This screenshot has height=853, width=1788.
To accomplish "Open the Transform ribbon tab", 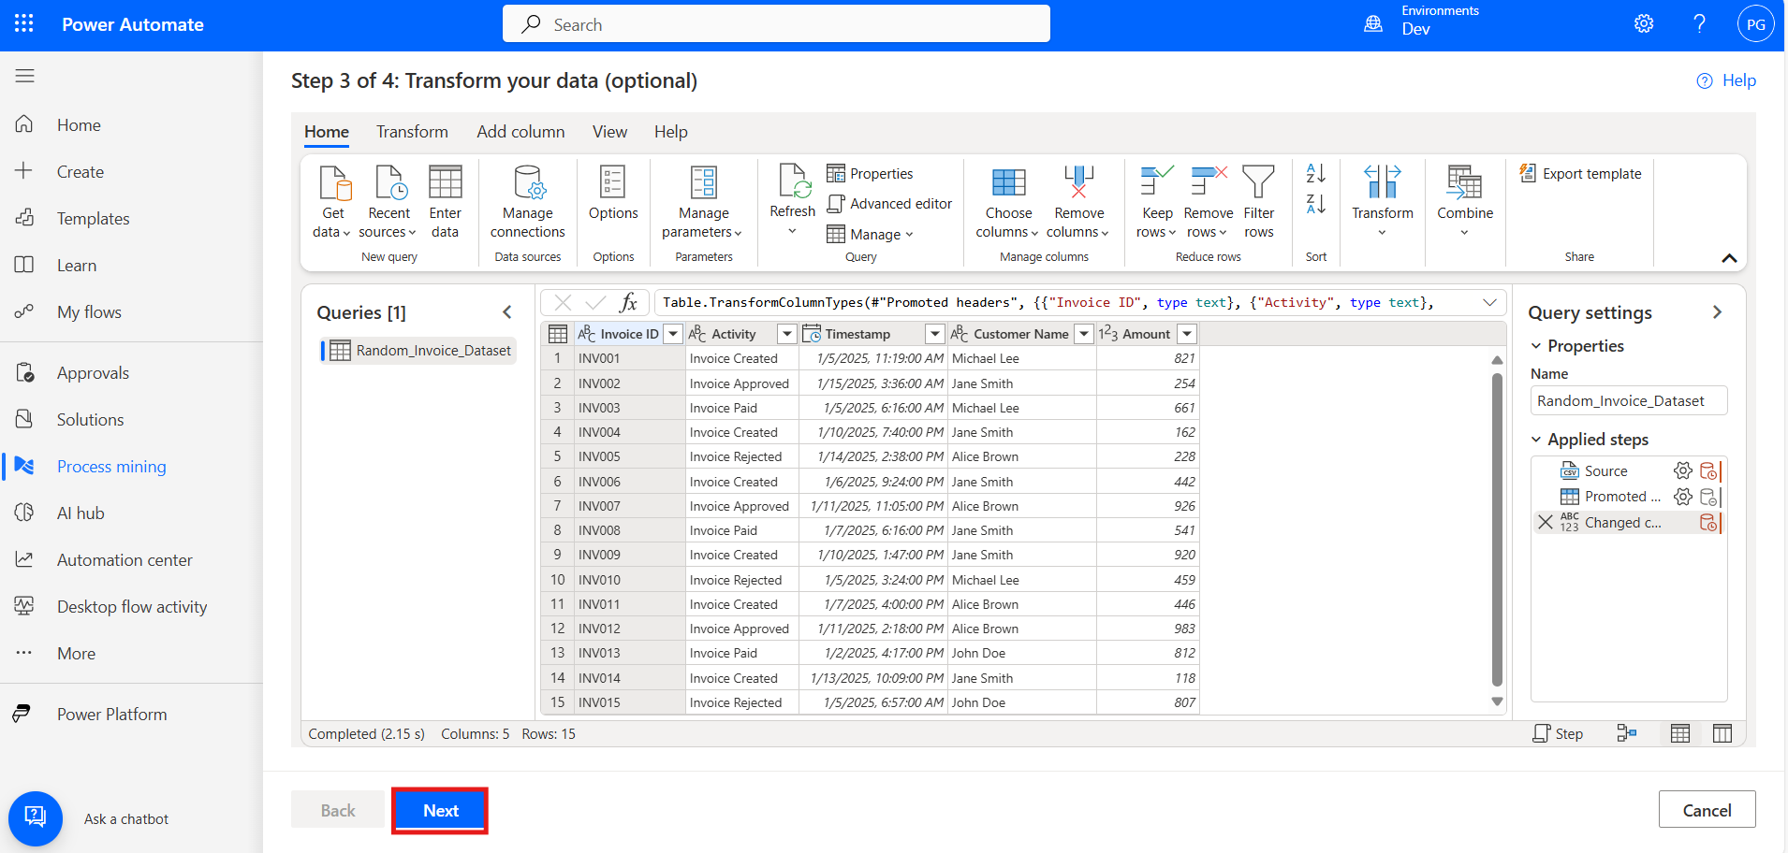I will (412, 132).
